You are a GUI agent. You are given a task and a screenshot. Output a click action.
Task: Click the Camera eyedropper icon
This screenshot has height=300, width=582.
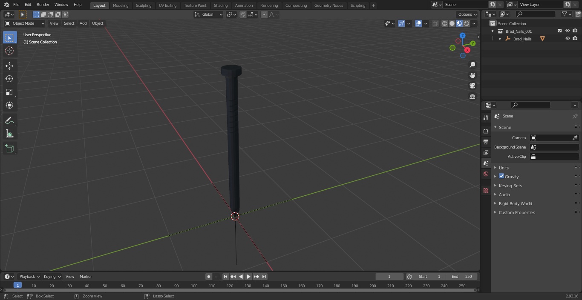click(575, 138)
